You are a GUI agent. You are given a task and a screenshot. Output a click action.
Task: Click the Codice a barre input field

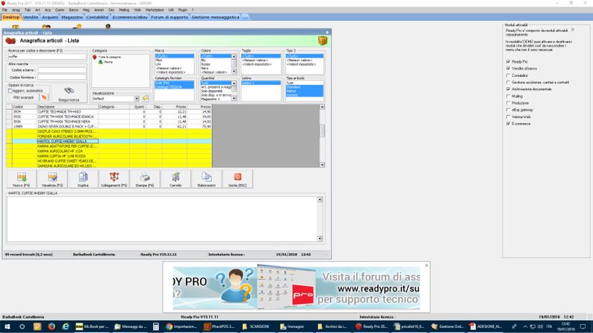tap(62, 70)
